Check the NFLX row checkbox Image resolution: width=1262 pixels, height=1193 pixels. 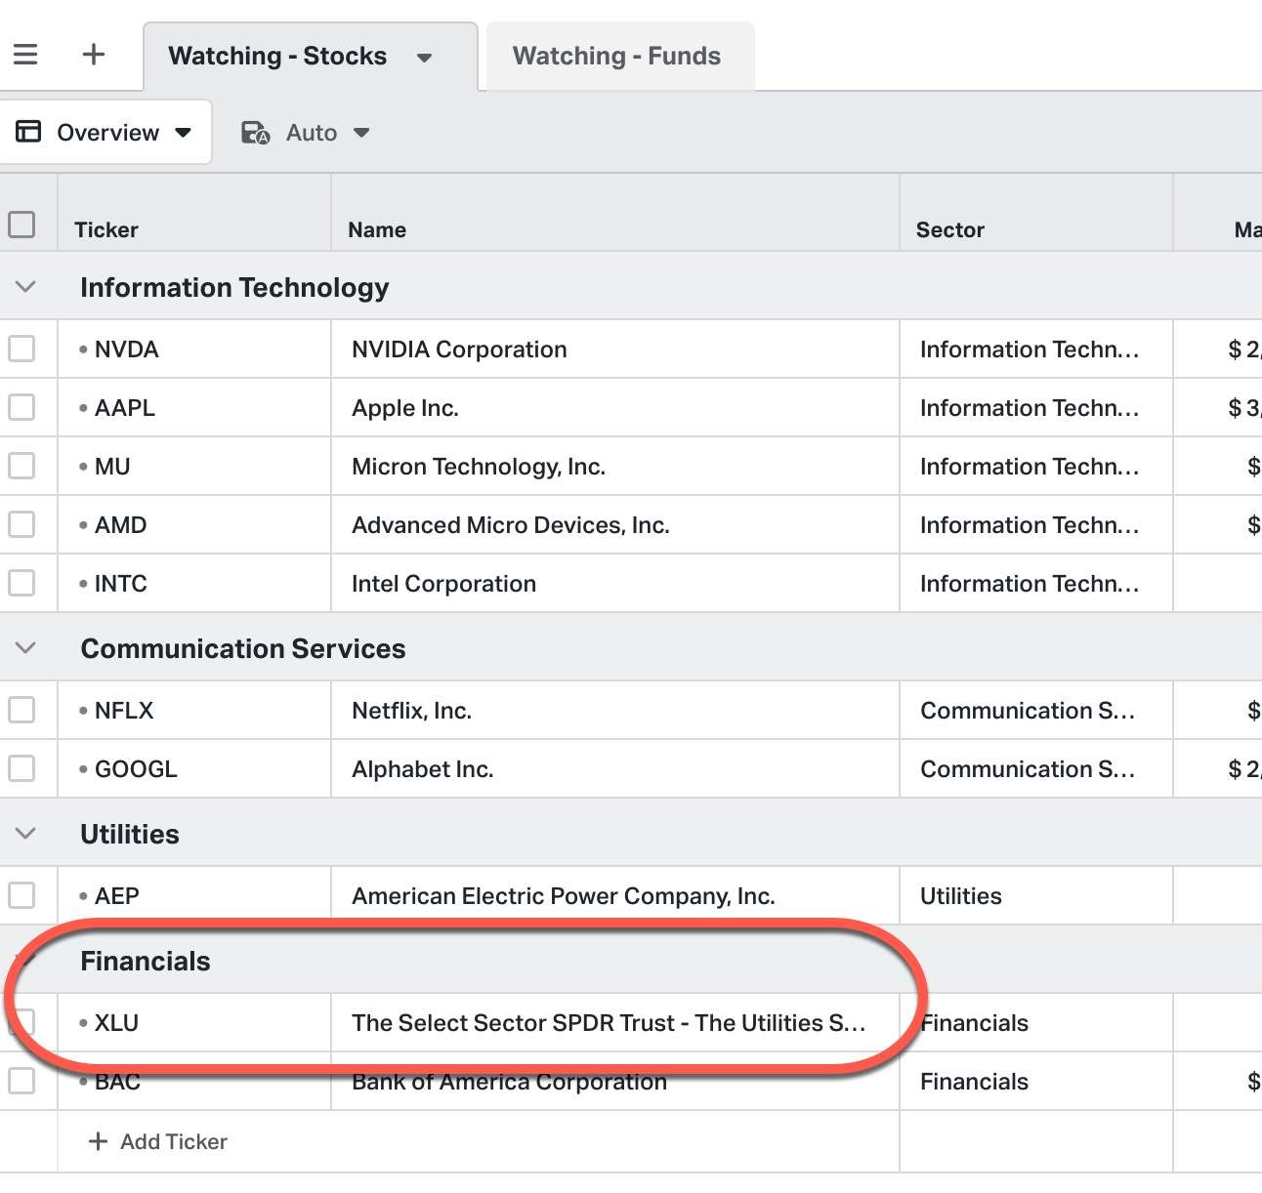pyautogui.click(x=21, y=710)
